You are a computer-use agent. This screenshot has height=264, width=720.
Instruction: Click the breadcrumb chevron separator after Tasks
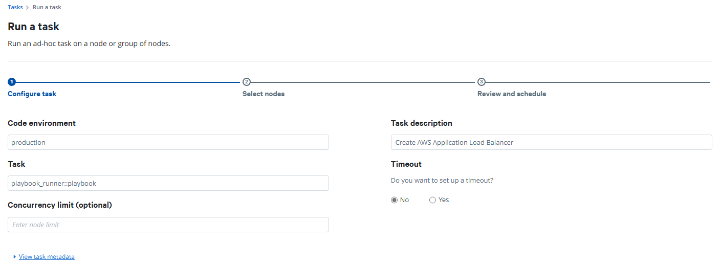pos(28,8)
